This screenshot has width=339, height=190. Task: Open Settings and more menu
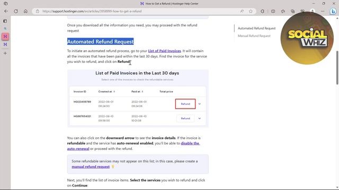(x=323, y=11)
